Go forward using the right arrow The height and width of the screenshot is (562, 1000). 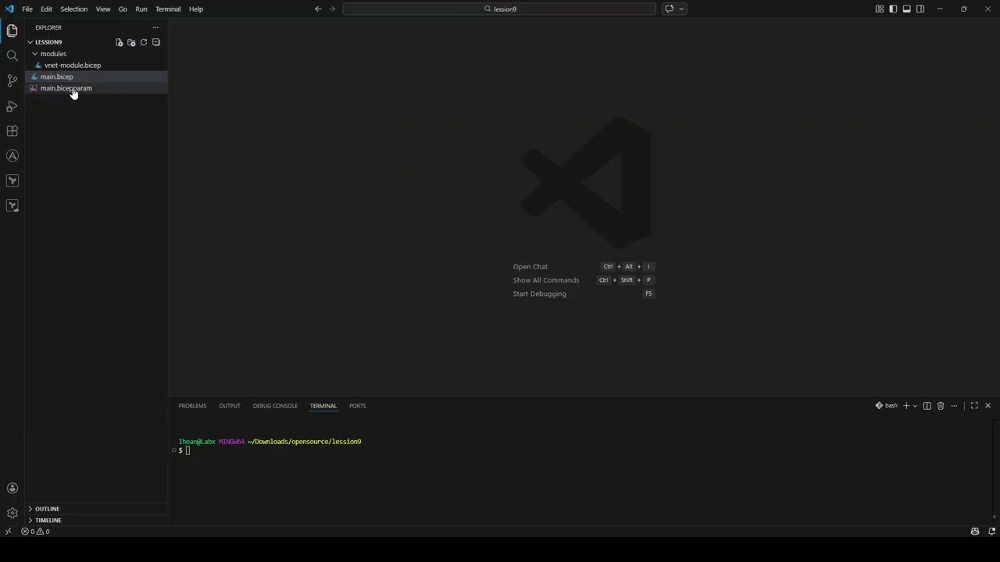point(332,9)
